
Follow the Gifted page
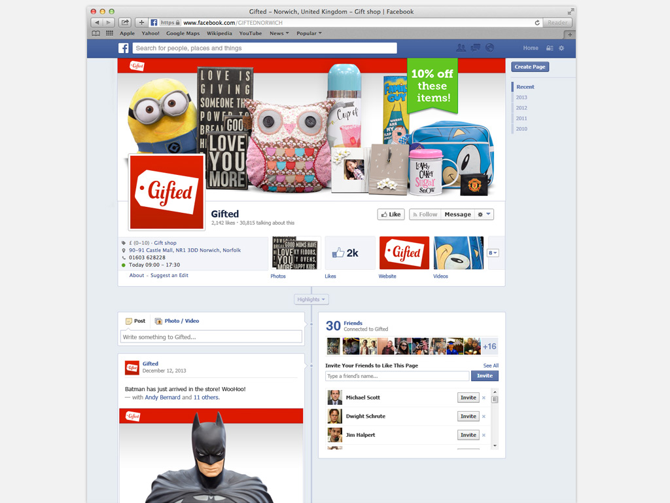click(425, 214)
